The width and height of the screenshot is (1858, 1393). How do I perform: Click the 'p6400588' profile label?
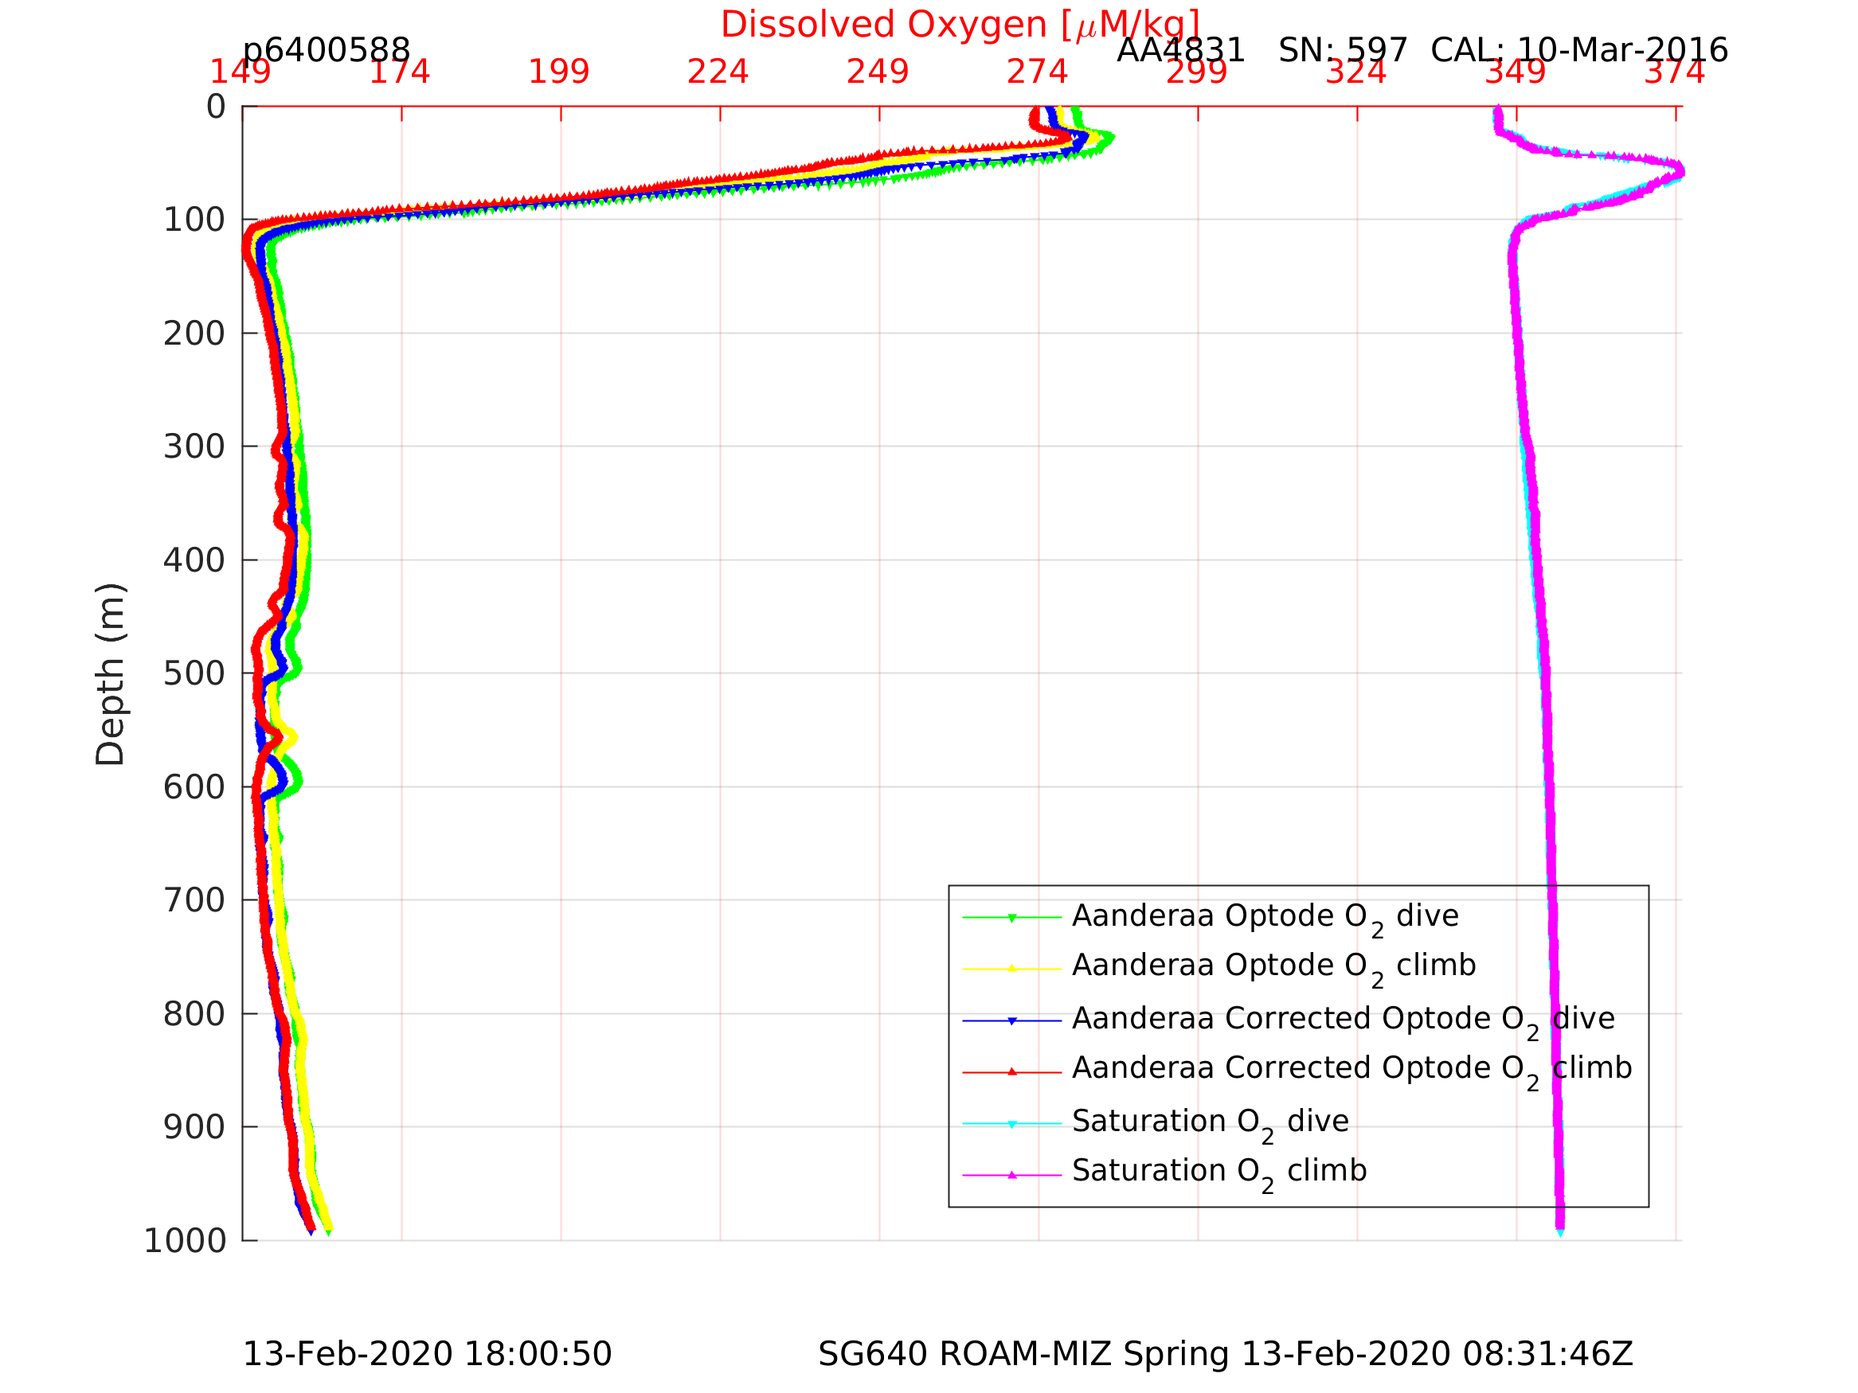coord(326,52)
